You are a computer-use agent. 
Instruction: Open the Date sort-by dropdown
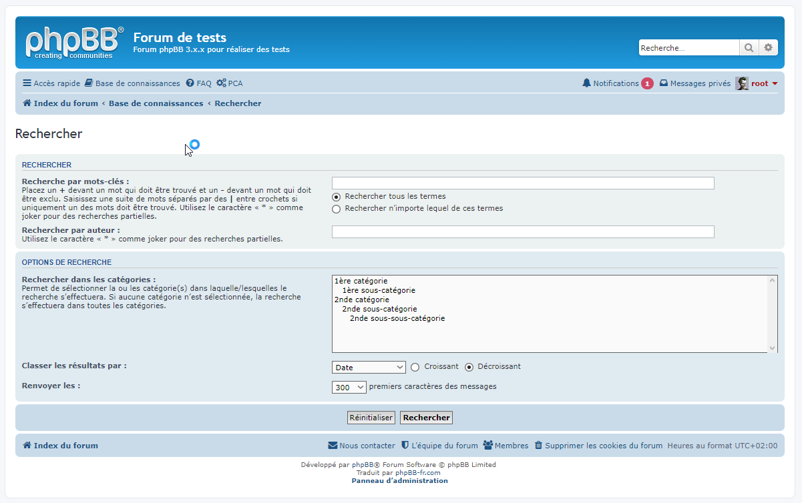369,368
